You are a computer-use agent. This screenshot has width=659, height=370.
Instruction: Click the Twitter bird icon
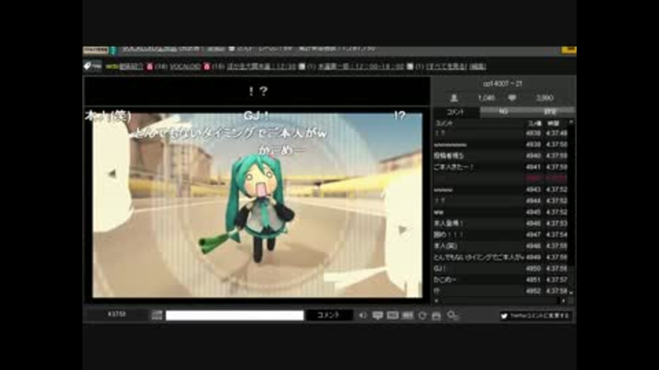point(505,316)
